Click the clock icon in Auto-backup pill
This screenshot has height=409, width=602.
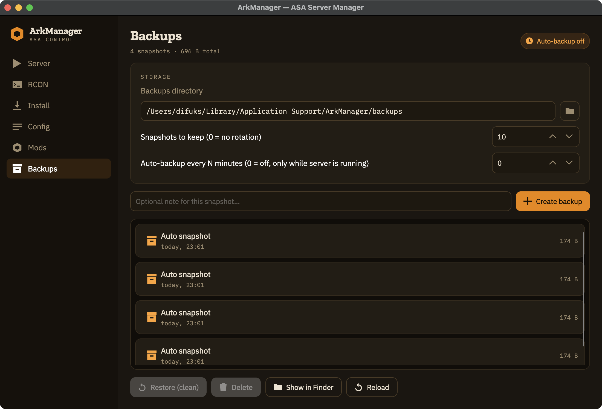529,41
